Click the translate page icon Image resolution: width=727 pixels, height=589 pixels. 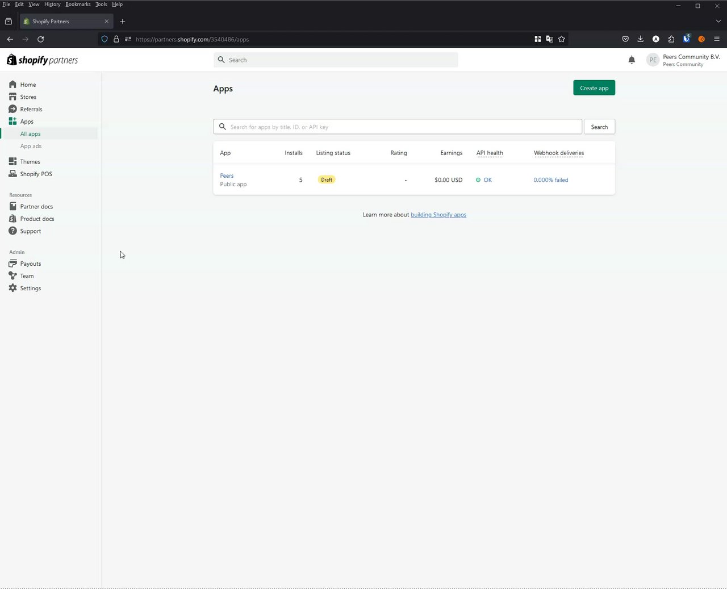coord(549,39)
